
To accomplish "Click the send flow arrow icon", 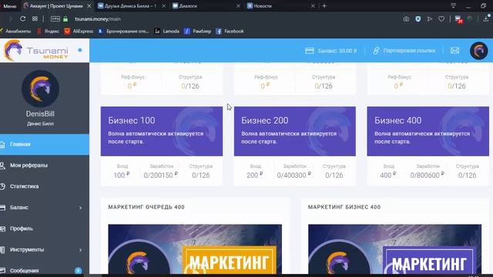I will point(430,18).
